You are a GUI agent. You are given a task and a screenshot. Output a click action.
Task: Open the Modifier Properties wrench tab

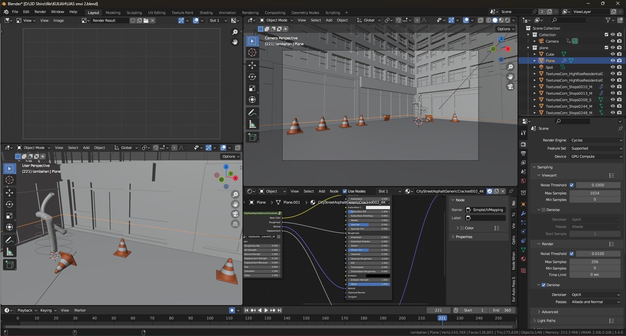tap(523, 213)
